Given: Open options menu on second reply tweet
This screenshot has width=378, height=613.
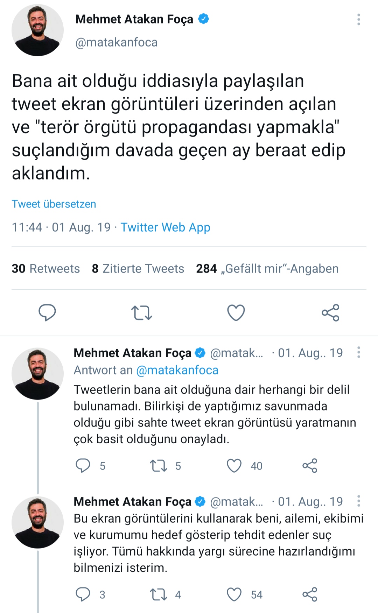Looking at the screenshot, I should 358,501.
